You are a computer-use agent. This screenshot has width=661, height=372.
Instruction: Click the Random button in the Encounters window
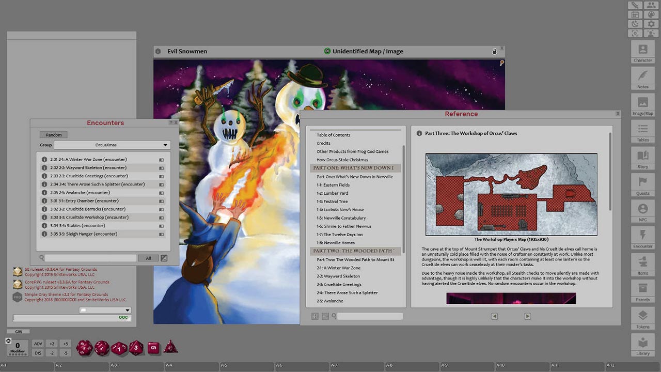(53, 134)
